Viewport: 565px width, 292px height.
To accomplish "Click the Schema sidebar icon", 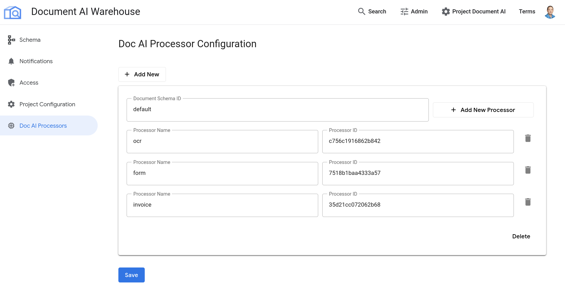I will [11, 39].
